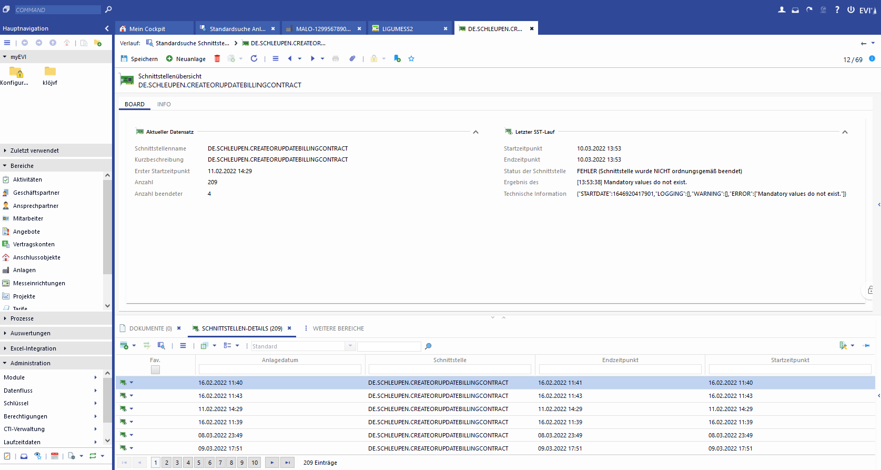Open the Mein Cockpit tab
This screenshot has height=470, width=881.
coord(147,29)
